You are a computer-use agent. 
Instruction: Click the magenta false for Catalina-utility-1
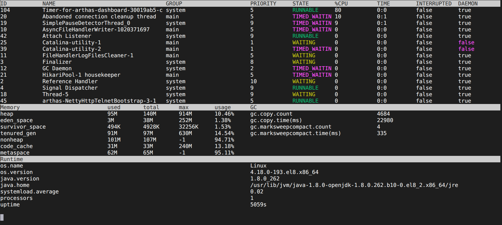tap(466, 42)
